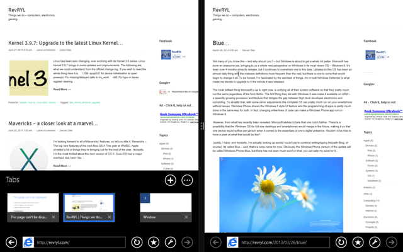This screenshot has width=403, height=252.
Task: Click Facebook Like button in right window
Action: click(x=381, y=57)
